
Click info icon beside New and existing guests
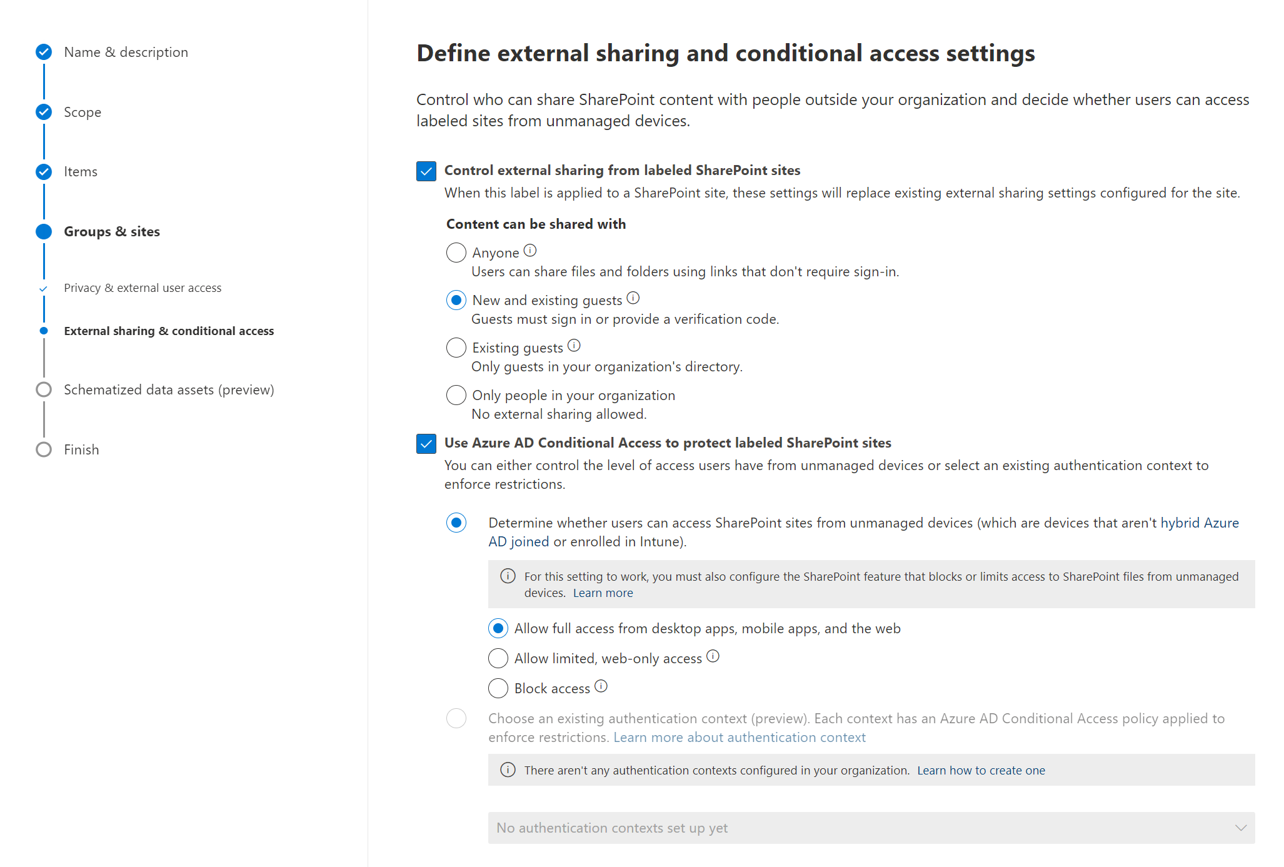[633, 298]
